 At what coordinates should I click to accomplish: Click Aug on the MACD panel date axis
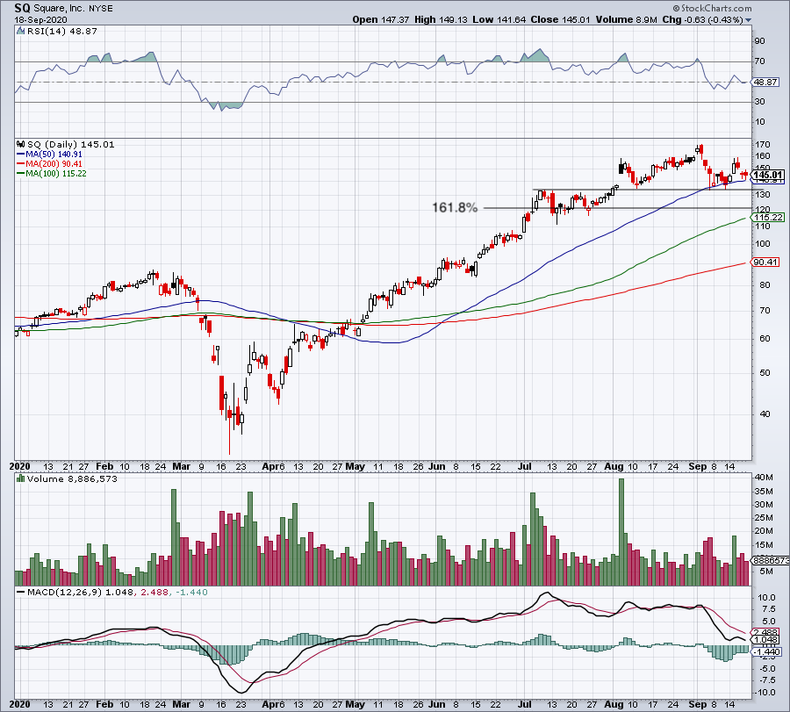(x=614, y=704)
